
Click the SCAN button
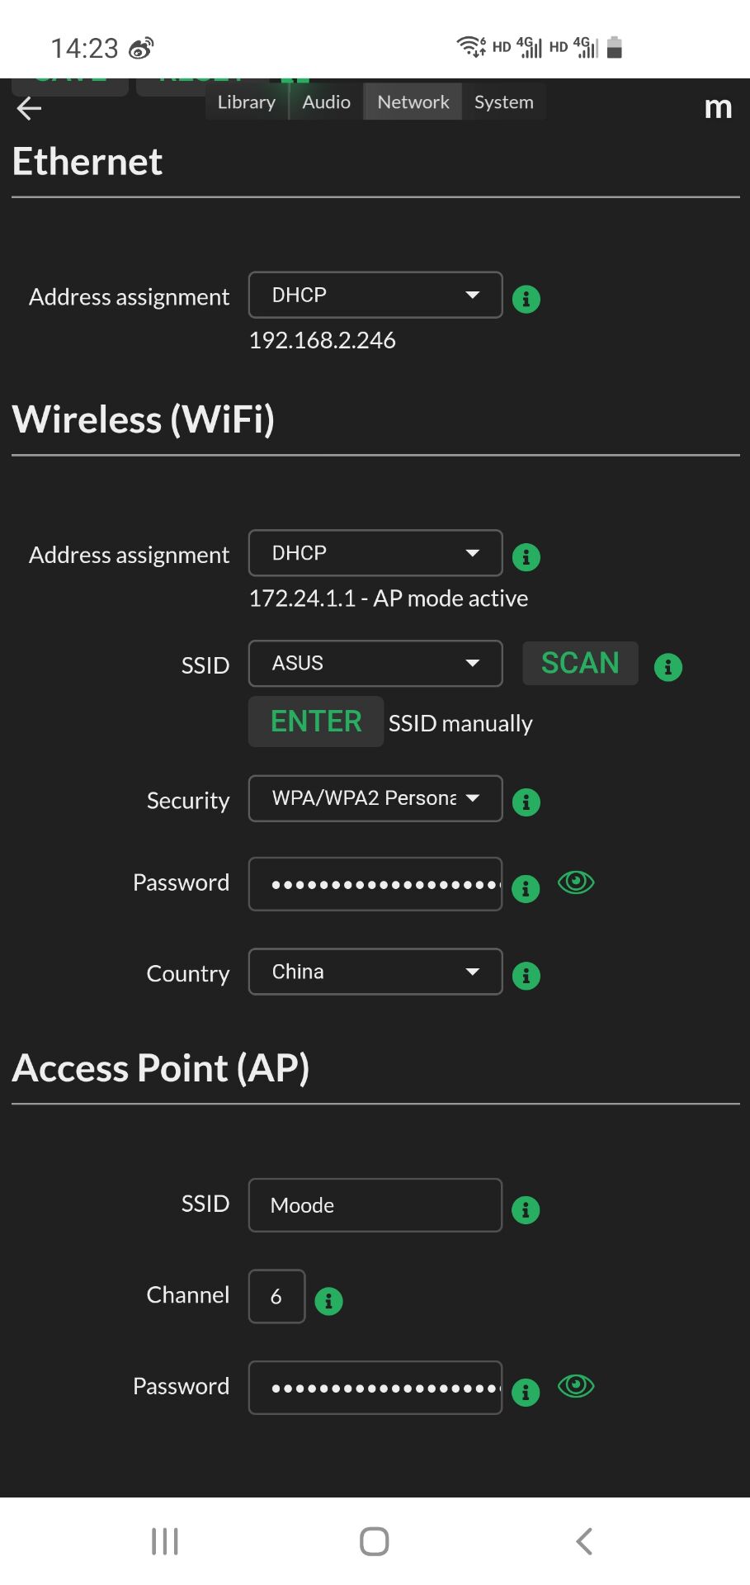point(580,663)
